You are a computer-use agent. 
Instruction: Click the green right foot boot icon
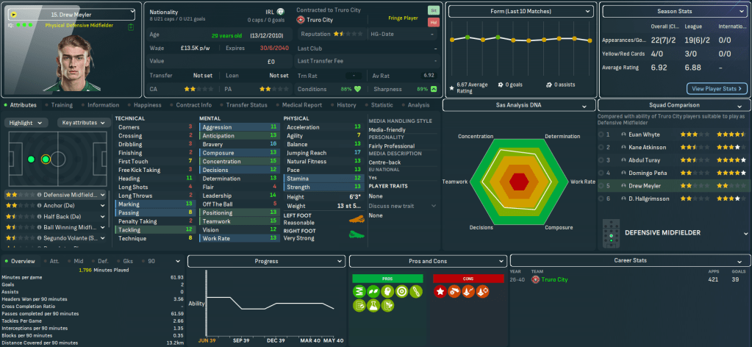click(x=355, y=235)
